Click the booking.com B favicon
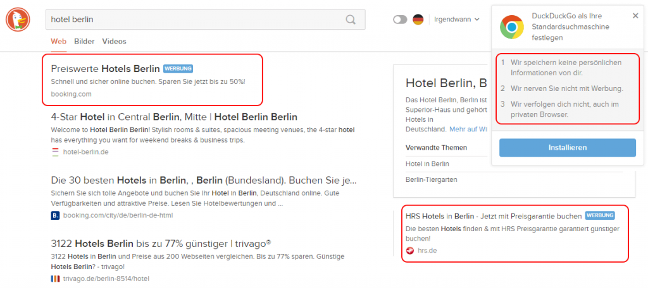Screen dimensions: 648x288 tap(56, 215)
